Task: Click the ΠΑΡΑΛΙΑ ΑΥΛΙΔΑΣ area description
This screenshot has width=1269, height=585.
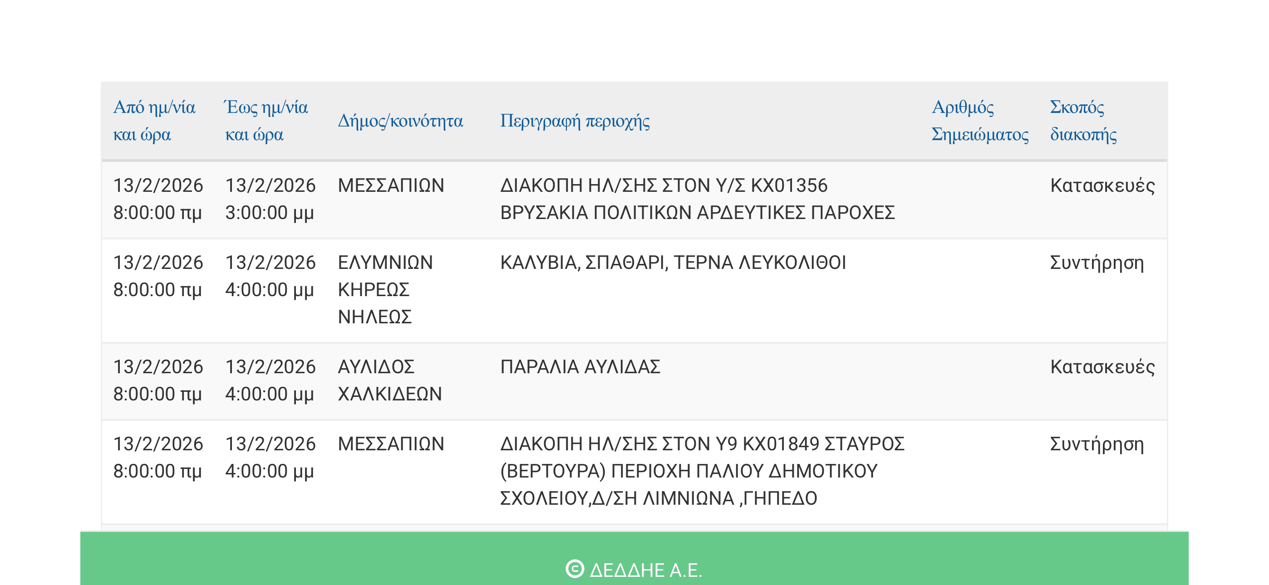Action: tap(580, 367)
